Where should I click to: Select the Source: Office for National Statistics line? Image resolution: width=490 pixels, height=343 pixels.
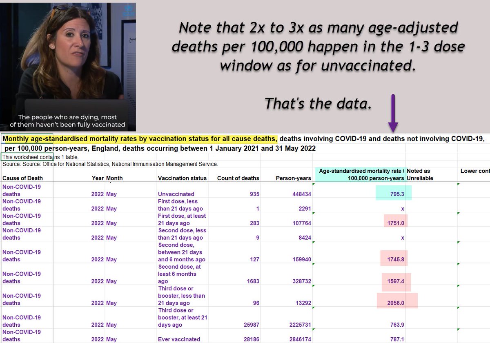[110, 164]
